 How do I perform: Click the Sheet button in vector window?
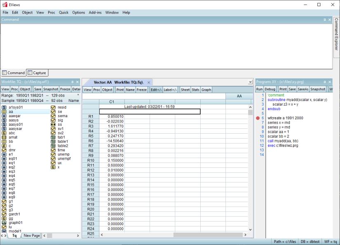(x=185, y=90)
